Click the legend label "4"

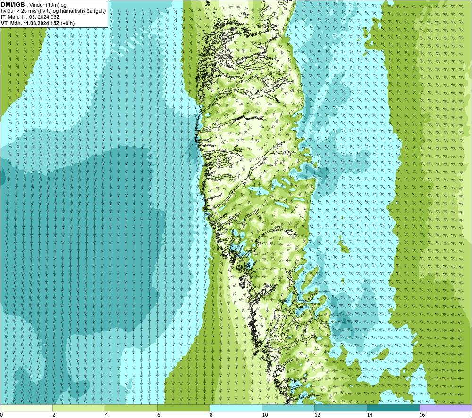pyautogui.click(x=106, y=415)
